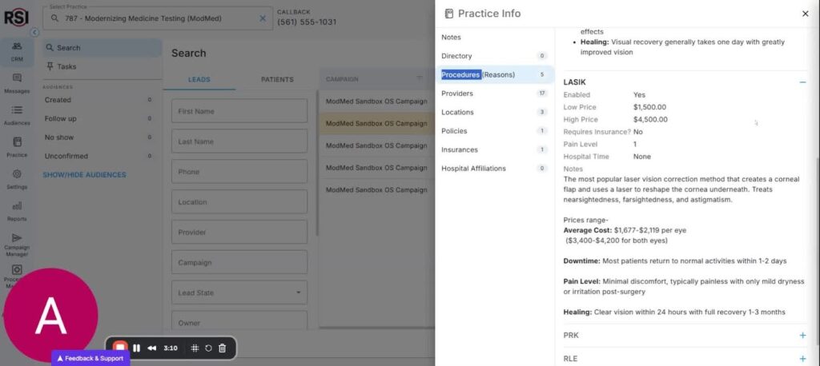Open the Messages sidebar icon

point(17,82)
